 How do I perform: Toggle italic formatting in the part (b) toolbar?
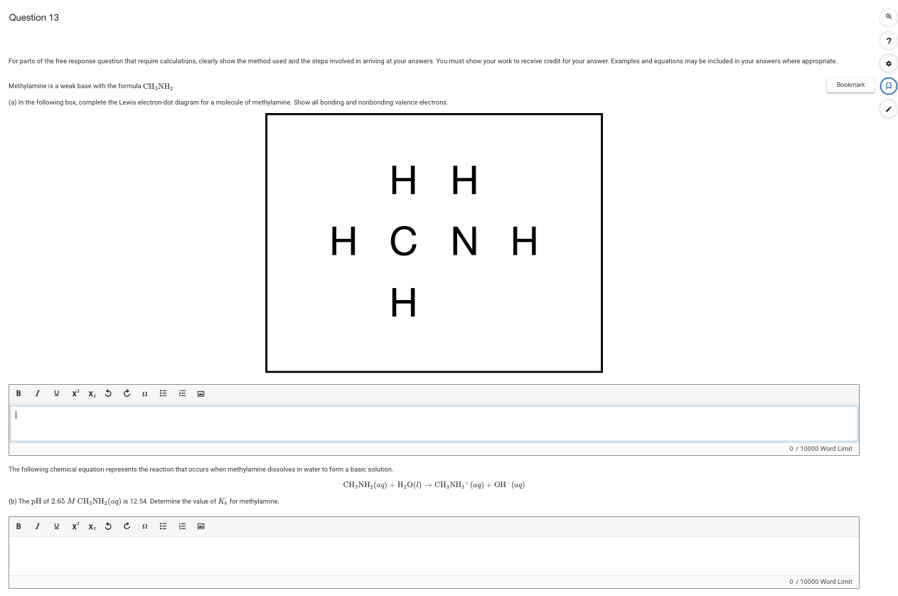[37, 526]
